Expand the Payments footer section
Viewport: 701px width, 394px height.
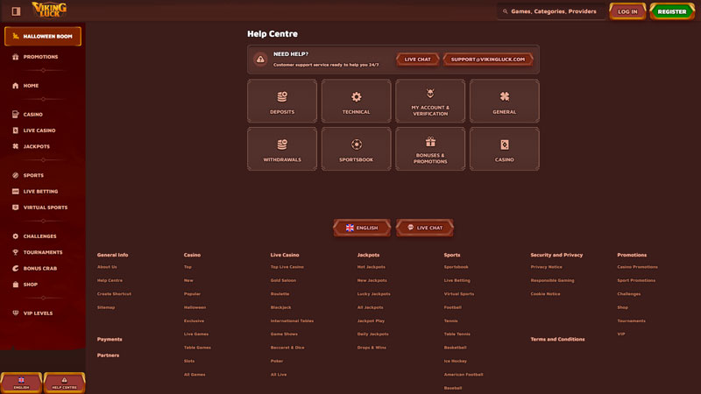(x=110, y=339)
